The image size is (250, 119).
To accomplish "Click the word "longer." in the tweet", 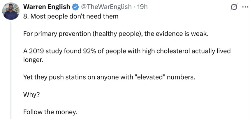I will point(33,60).
